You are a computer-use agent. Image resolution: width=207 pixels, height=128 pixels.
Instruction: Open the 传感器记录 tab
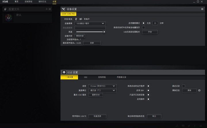(121, 77)
